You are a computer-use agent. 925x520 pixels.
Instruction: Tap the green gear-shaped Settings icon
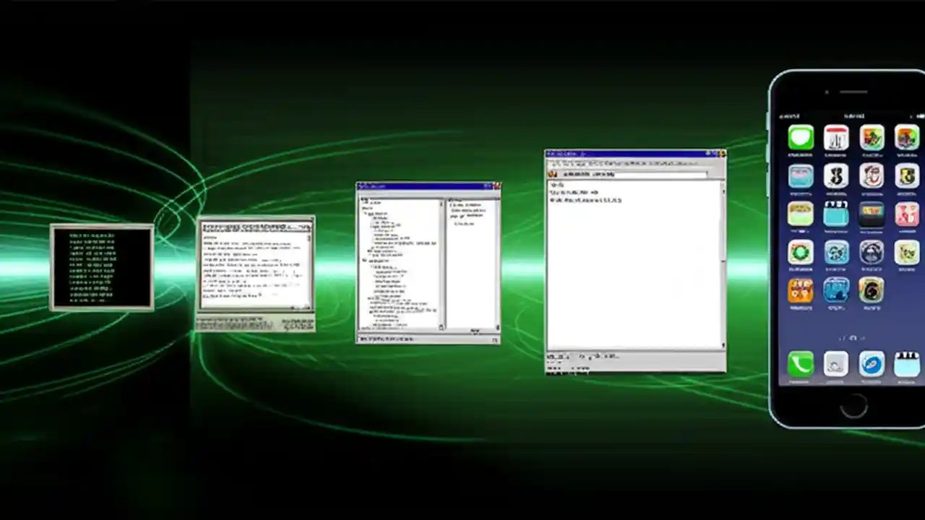pos(799,253)
